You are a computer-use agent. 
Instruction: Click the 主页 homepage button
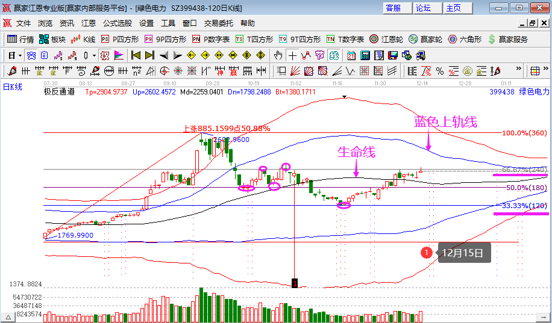coord(457,8)
